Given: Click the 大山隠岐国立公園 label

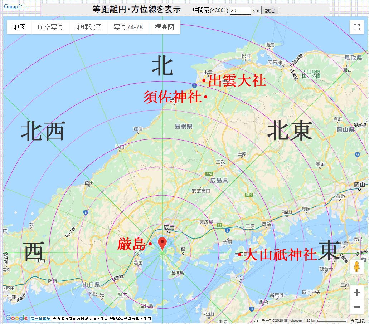Looking at the screenshot, I should (x=311, y=74).
